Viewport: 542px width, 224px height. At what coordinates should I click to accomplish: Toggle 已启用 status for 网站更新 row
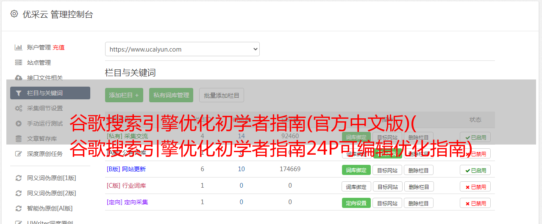[475, 170]
